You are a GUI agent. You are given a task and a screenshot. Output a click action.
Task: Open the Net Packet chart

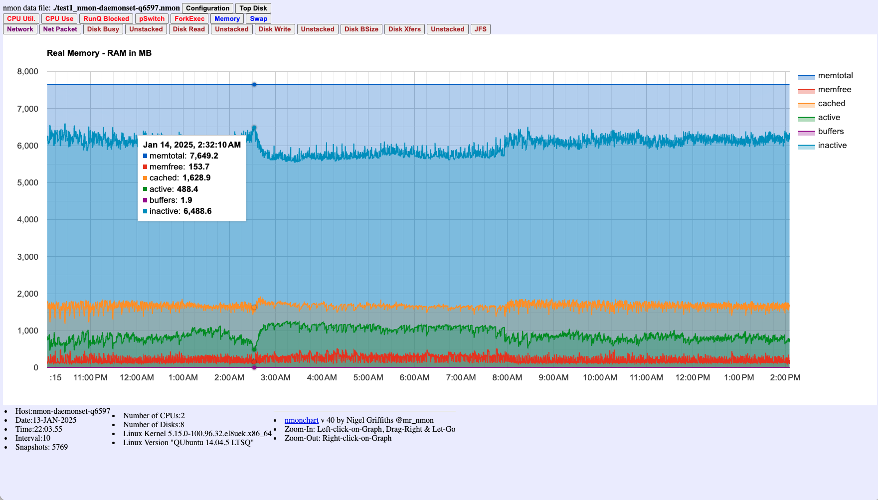coord(60,29)
